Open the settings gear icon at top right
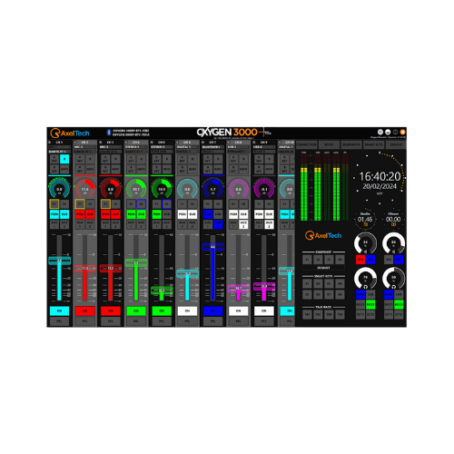 [x=380, y=132]
